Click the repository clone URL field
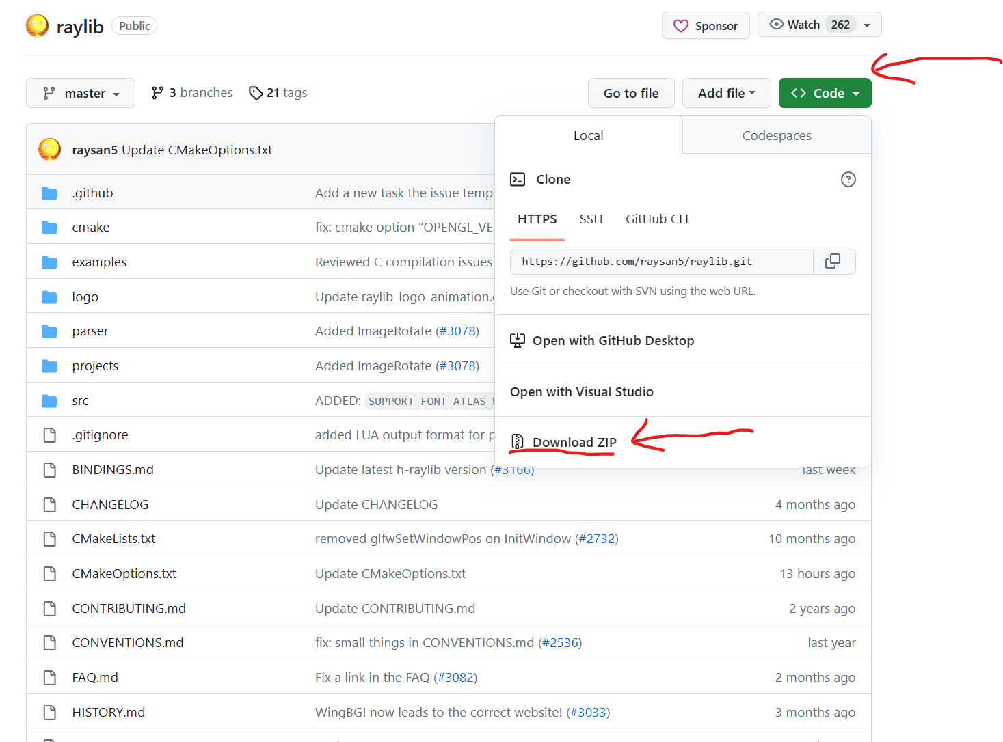Screen dimensions: 1003x742 [662, 262]
